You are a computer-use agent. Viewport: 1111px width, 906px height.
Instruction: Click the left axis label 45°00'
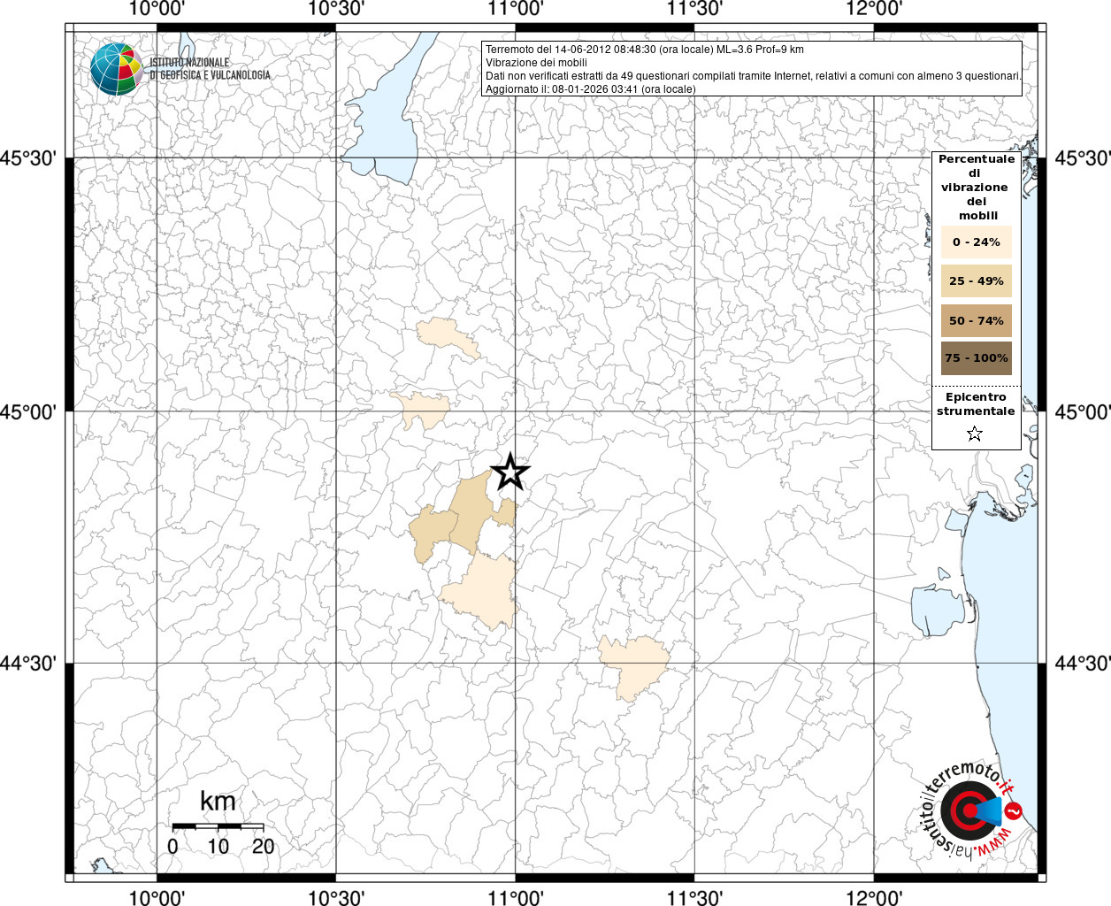28,412
